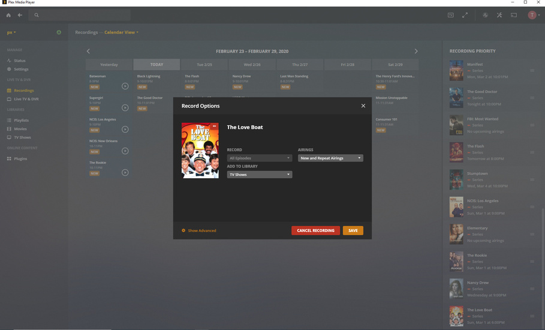The height and width of the screenshot is (330, 545).
Task: Click The Love Boat poster in dialog
Action: (200, 151)
